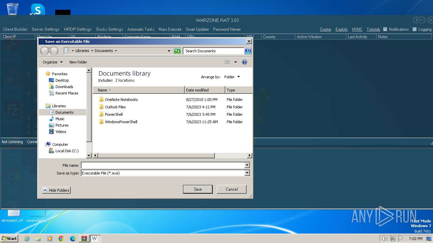This screenshot has width=433, height=243.
Task: Click the New folder button
Action: coord(78,62)
